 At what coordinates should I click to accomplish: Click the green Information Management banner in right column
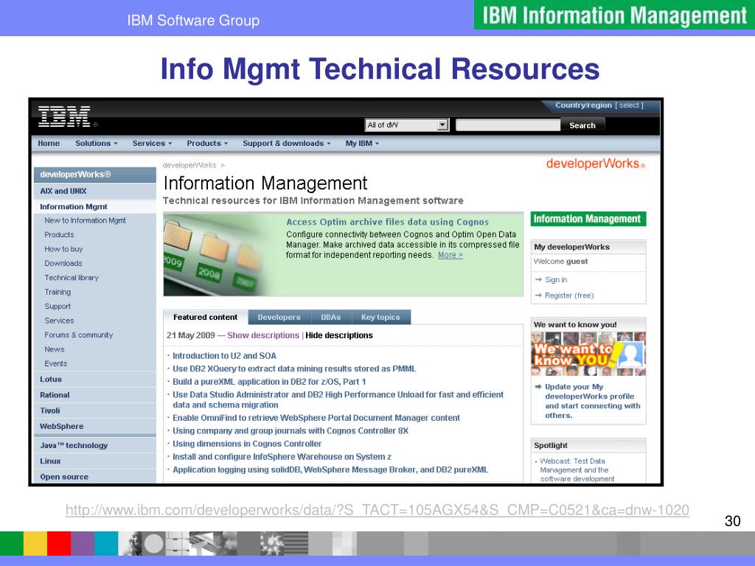588,219
